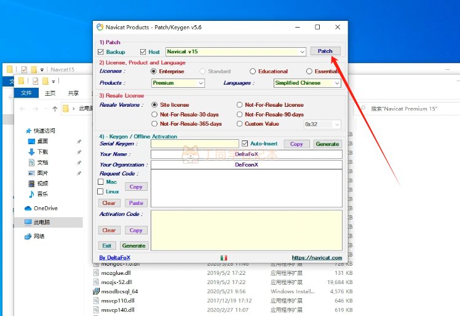Open the 网络 network icon in sidebar

coord(28,236)
